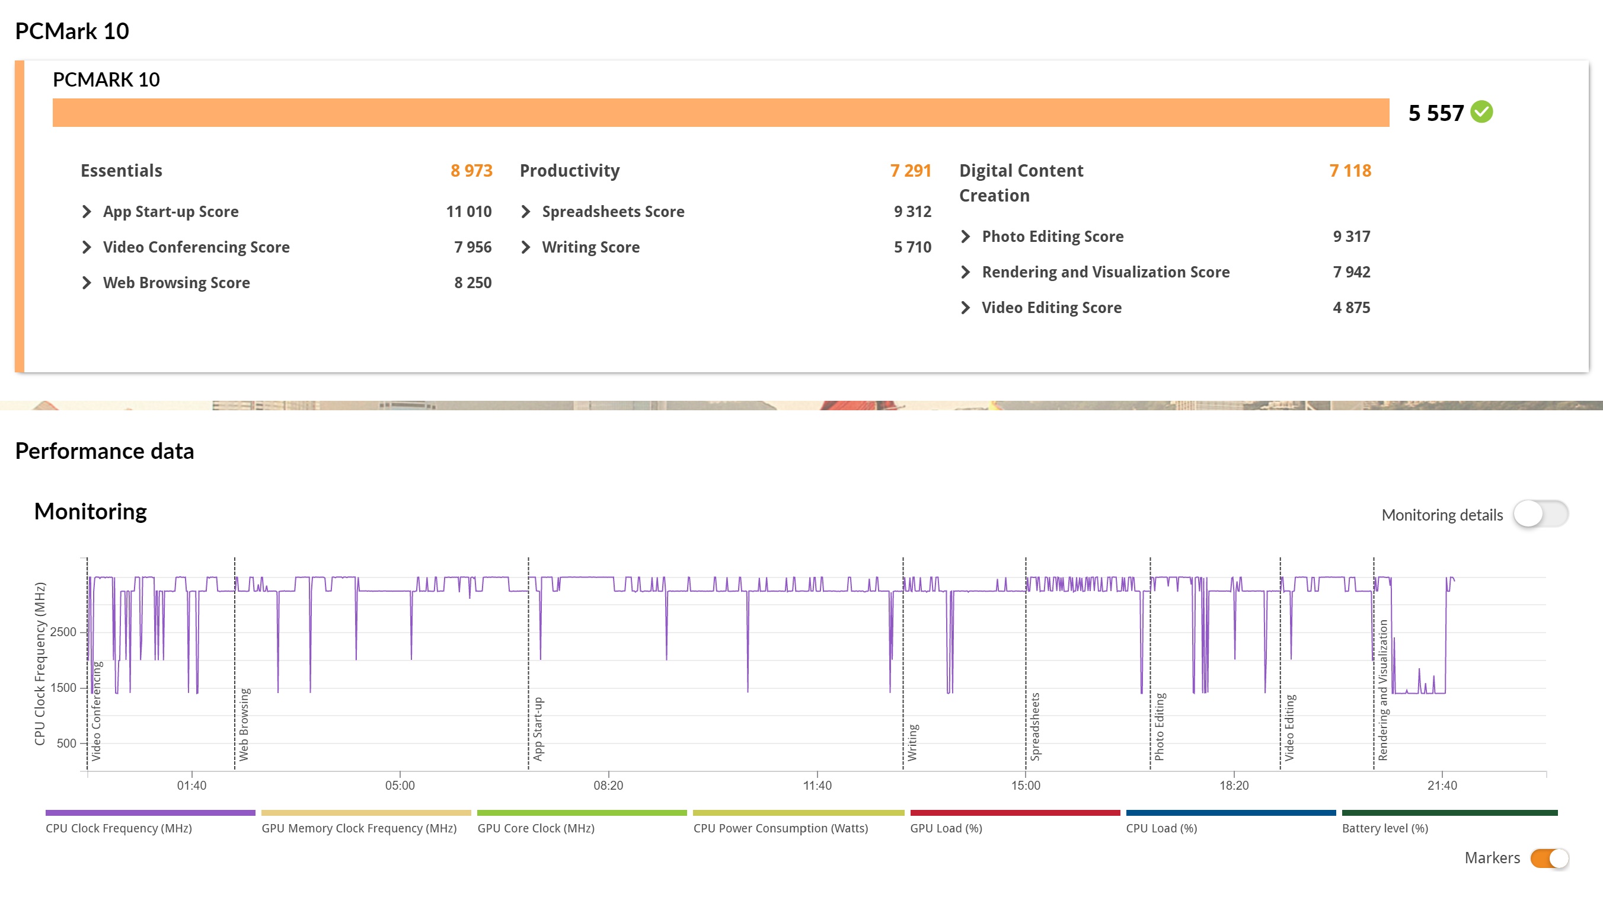Click the CPU Clock Frequency axis title
Viewport: 1603px width, 900px height.
(40, 663)
